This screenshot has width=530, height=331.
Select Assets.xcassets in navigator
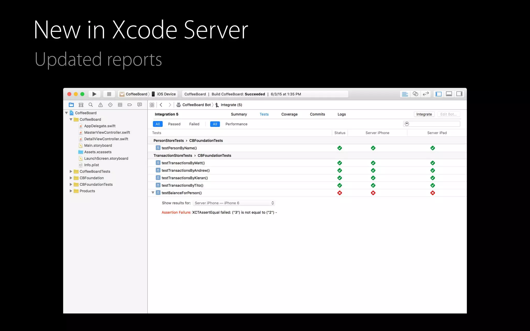[98, 152]
